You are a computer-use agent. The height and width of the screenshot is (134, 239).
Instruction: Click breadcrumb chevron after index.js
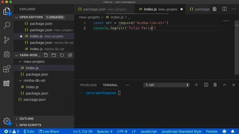click(126, 17)
